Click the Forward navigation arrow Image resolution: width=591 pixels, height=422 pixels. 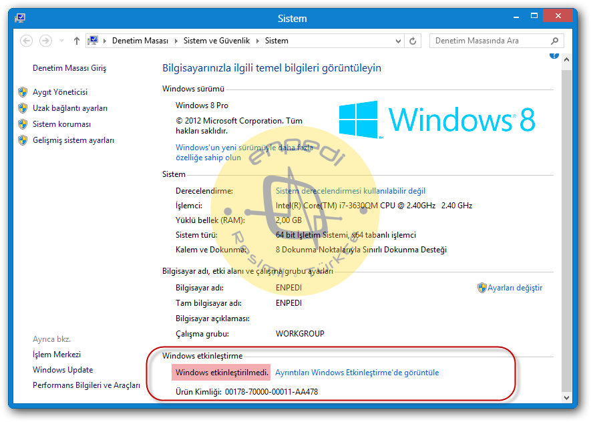45,41
